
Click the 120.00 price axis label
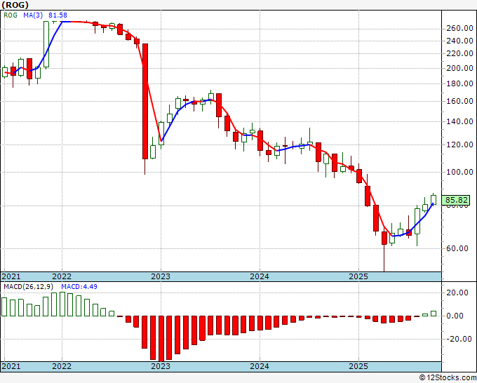pos(459,145)
